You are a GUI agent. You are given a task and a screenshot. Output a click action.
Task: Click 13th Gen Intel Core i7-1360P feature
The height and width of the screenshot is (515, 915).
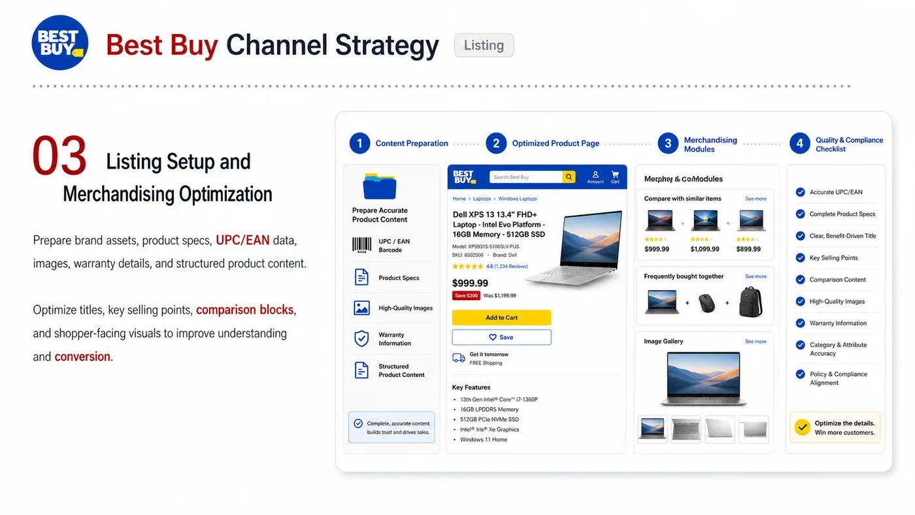tap(499, 399)
